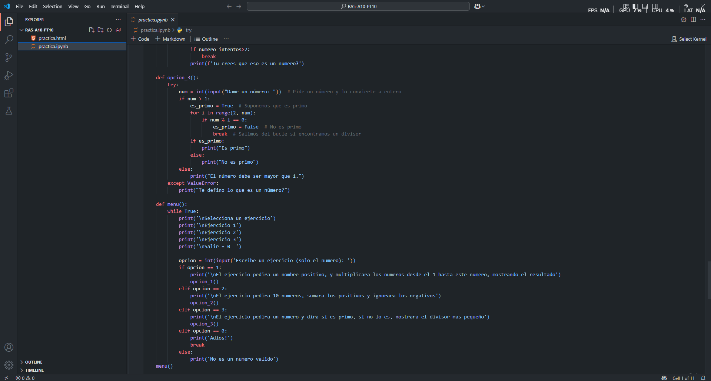Open notebook toolbar more actions ellipsis
711x381 pixels.
pos(226,39)
